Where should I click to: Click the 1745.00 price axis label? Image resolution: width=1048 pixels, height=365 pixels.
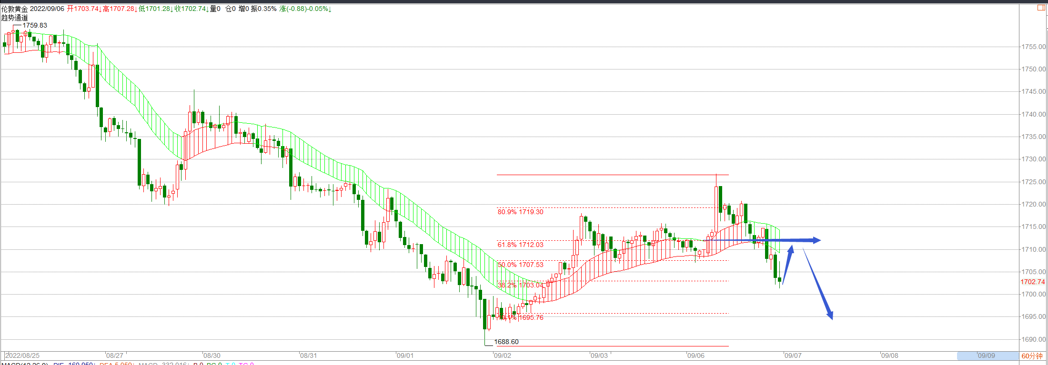(1034, 91)
